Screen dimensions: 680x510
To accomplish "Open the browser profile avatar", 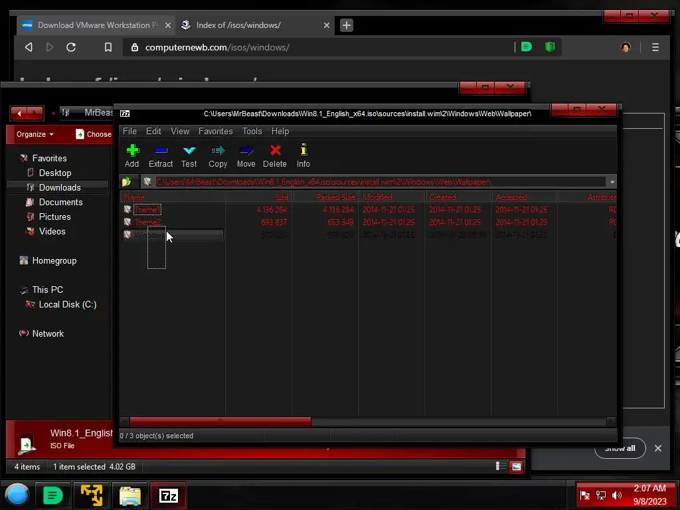I will (x=626, y=47).
